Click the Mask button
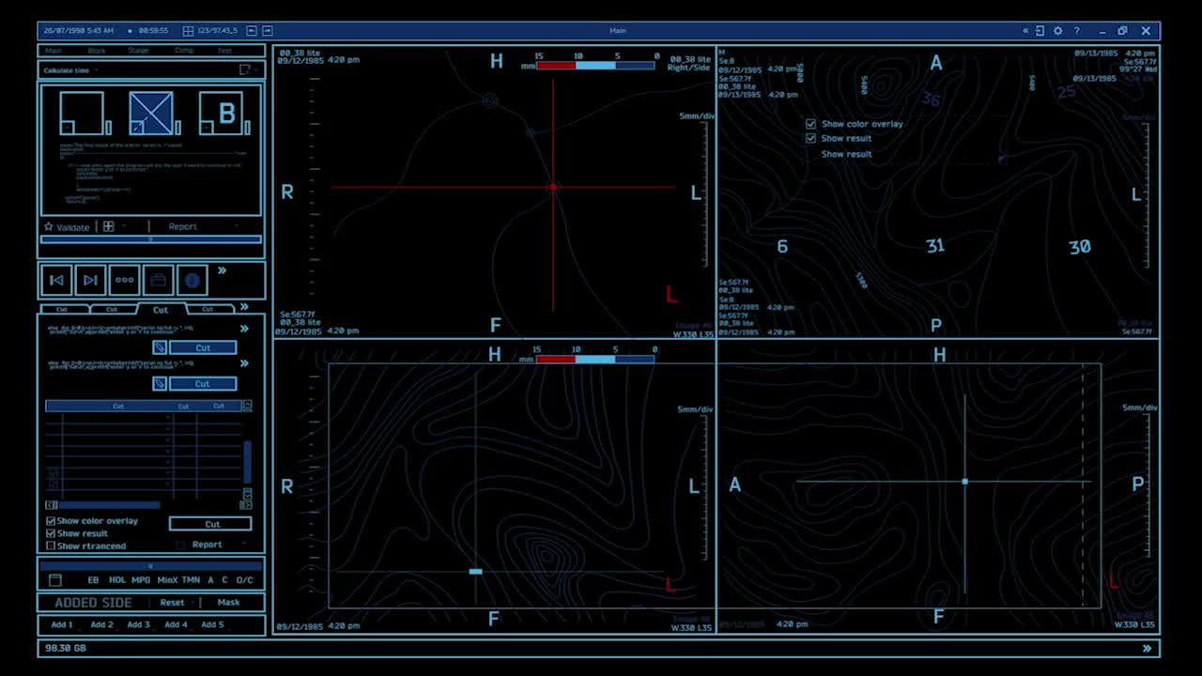1202x676 pixels. tap(228, 603)
